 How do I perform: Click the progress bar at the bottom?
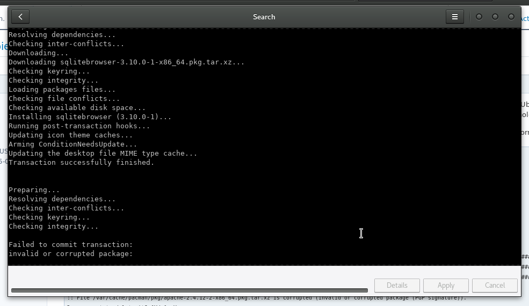[x=189, y=290]
